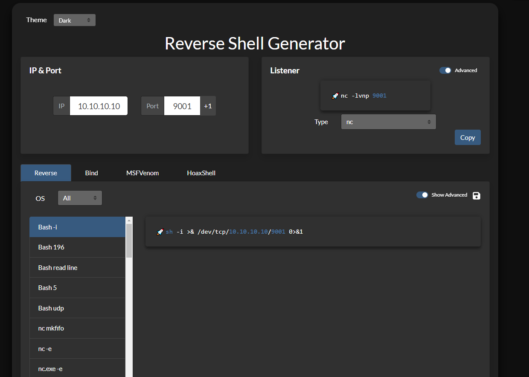Viewport: 529px width, 377px height.
Task: Click the IP & Port panel heading
Action: click(x=45, y=70)
